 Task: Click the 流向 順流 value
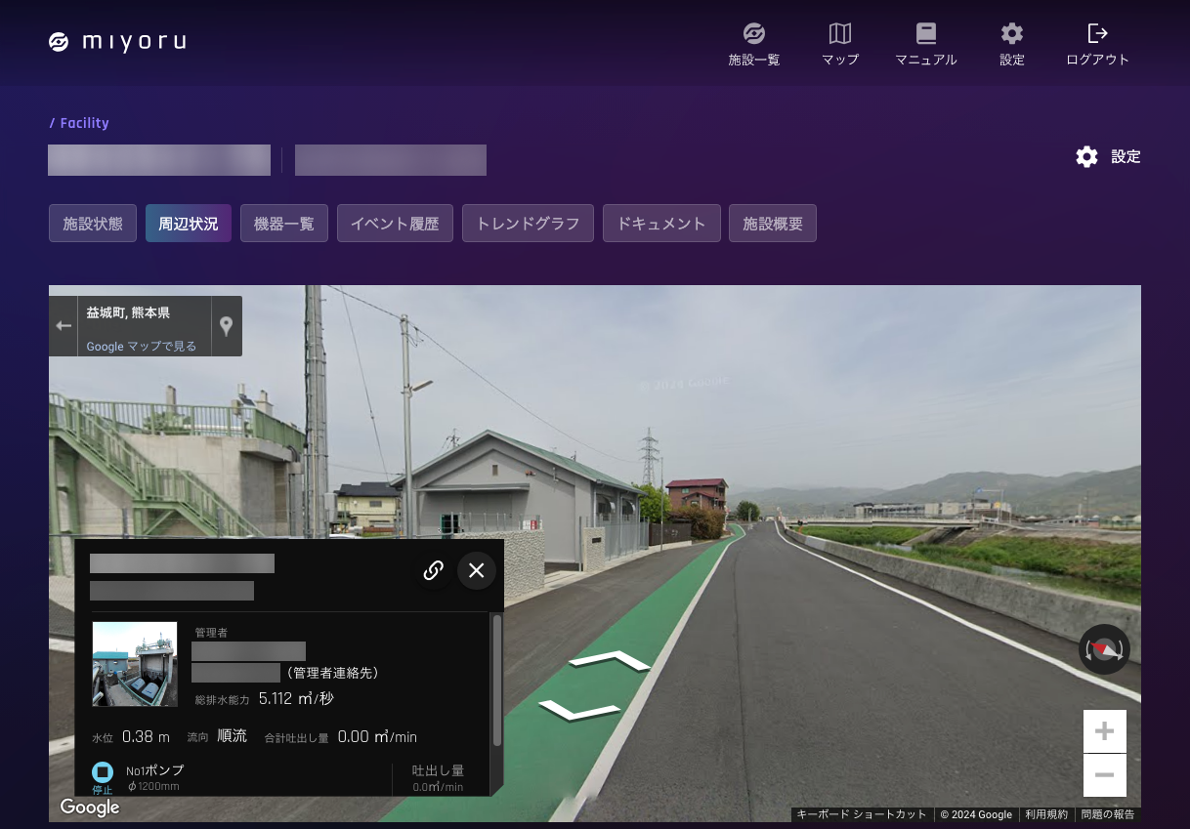[233, 736]
